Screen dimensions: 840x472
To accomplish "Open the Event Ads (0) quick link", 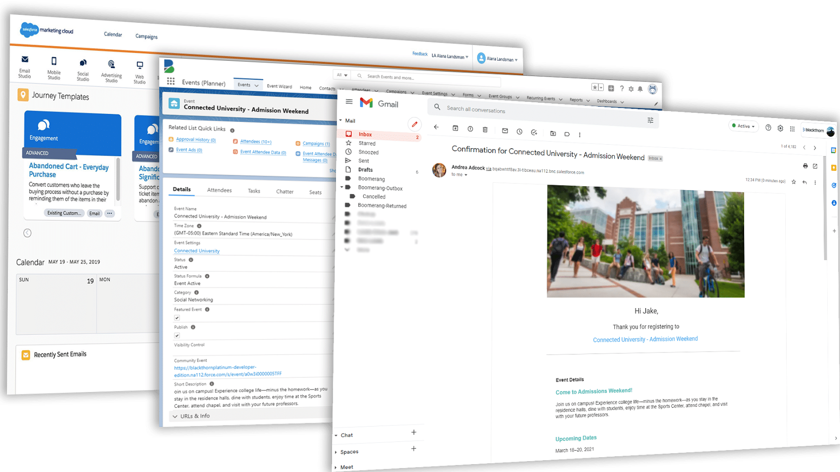I will click(x=189, y=150).
